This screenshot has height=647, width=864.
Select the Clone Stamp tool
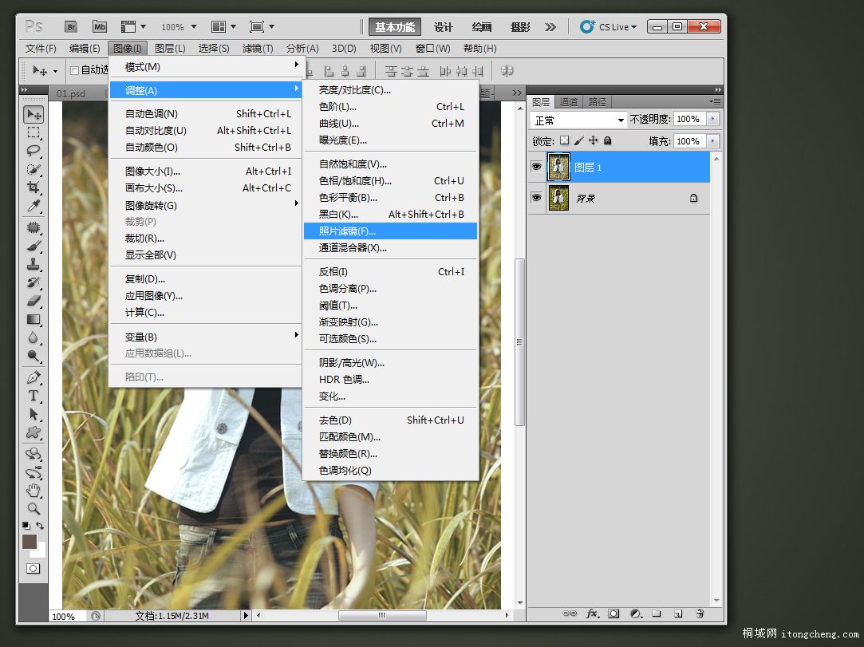(34, 264)
